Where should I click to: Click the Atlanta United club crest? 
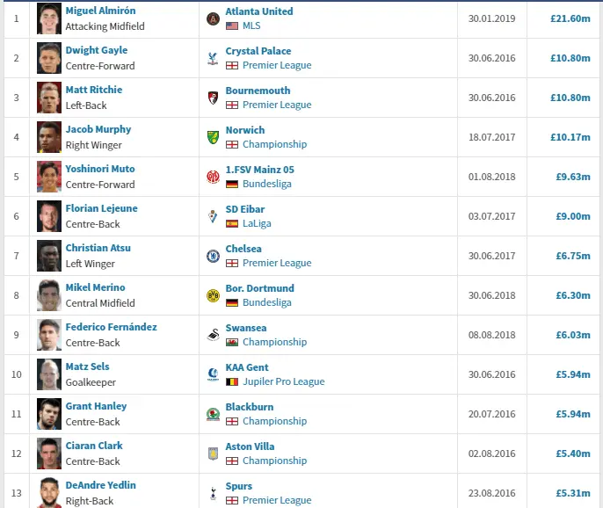pos(213,18)
